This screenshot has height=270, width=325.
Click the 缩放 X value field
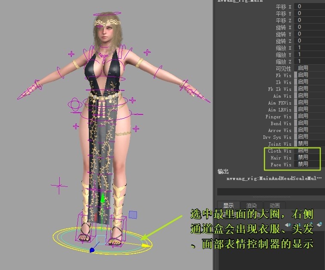(310, 48)
